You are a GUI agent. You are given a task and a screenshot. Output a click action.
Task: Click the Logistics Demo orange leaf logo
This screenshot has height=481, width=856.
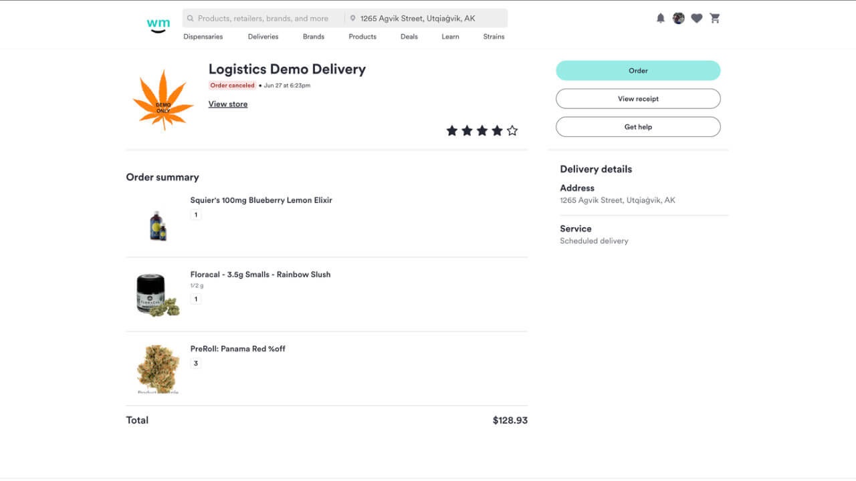163,100
